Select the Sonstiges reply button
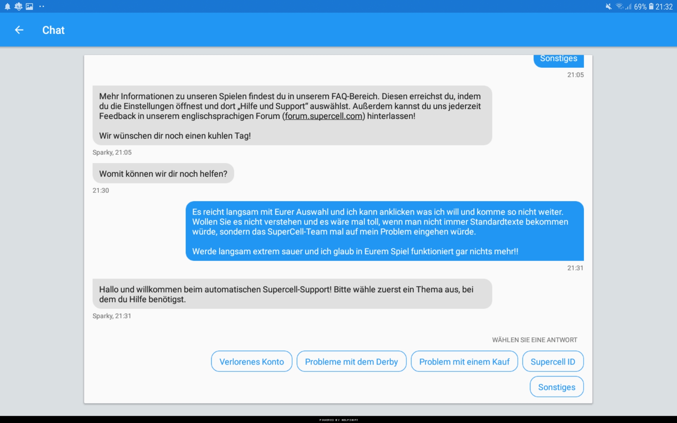 (556, 387)
